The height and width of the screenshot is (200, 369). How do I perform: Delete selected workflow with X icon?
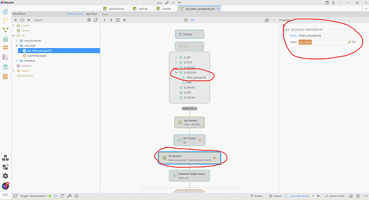click(x=29, y=20)
